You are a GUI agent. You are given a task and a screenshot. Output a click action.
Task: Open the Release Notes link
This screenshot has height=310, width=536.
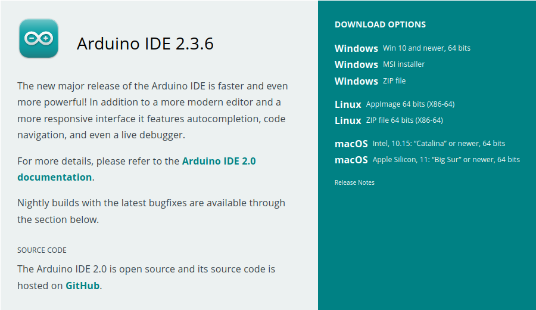354,182
